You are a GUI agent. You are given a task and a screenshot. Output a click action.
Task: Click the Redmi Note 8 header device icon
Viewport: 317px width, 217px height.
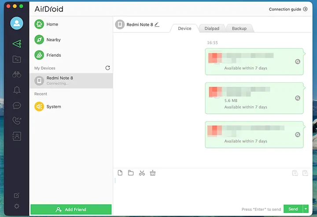120,25
